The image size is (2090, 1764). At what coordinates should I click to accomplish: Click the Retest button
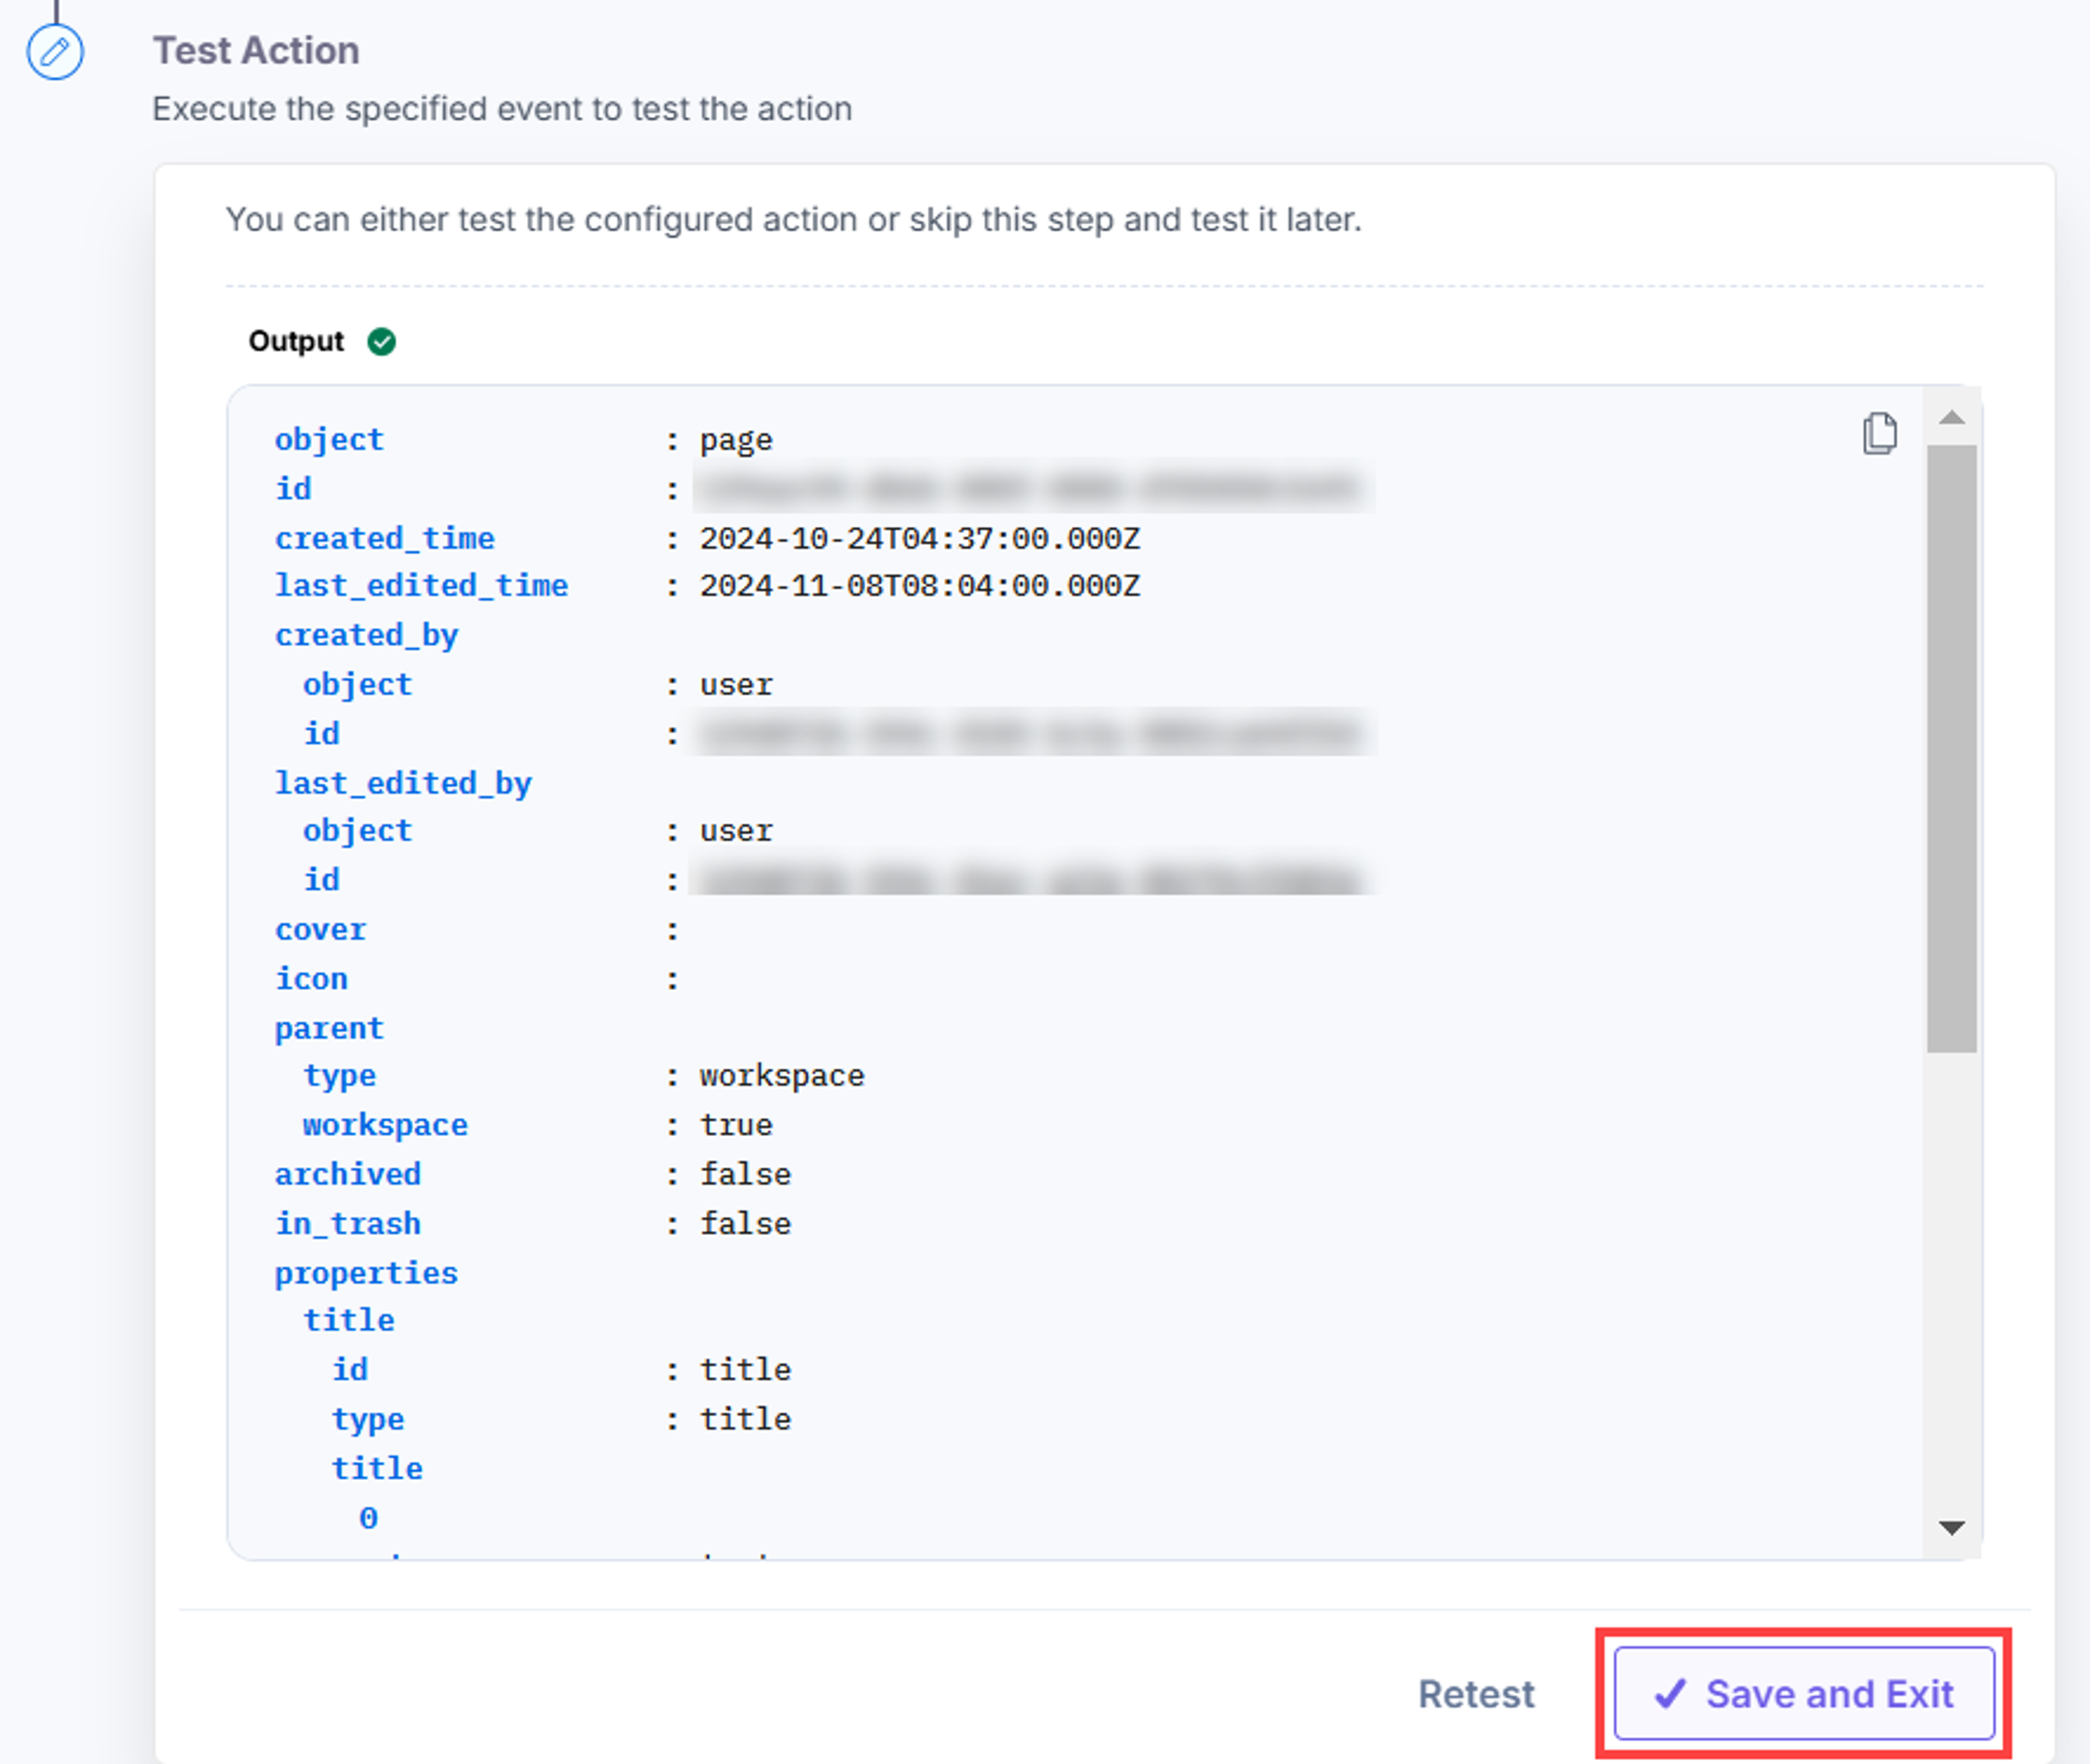(1476, 1694)
